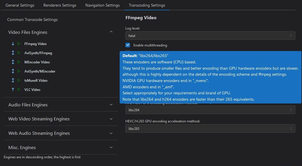Select the FFmpeg Video engine entry
Viewport: 302px width, 166px height.
coord(35,44)
